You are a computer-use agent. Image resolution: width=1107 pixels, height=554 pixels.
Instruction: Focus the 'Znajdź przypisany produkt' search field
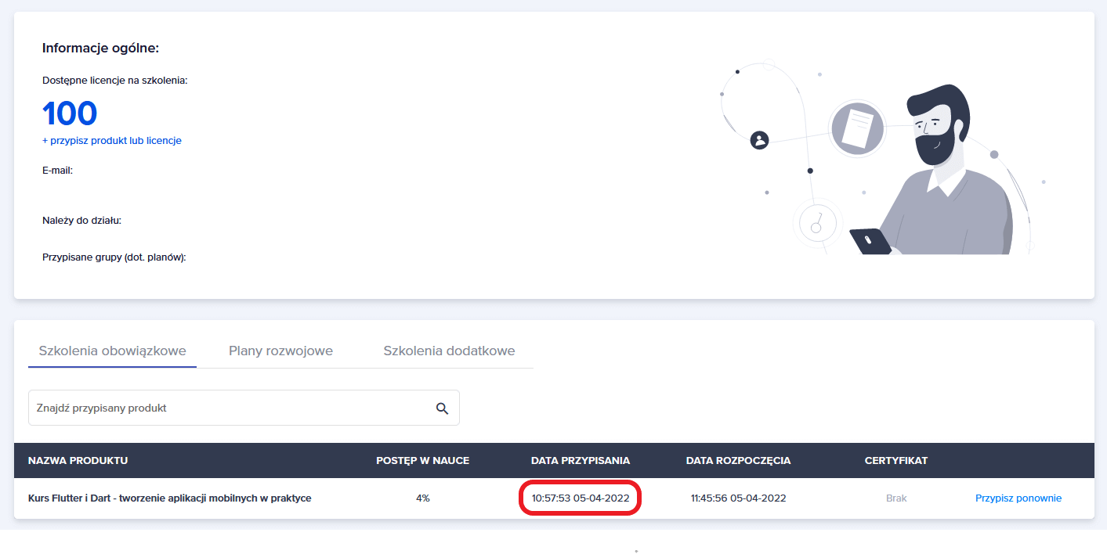(231, 408)
